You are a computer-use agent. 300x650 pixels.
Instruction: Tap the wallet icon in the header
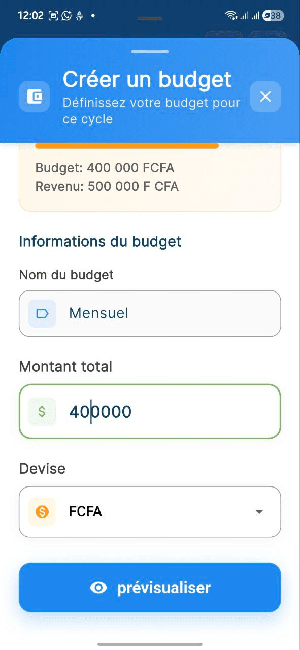34,96
